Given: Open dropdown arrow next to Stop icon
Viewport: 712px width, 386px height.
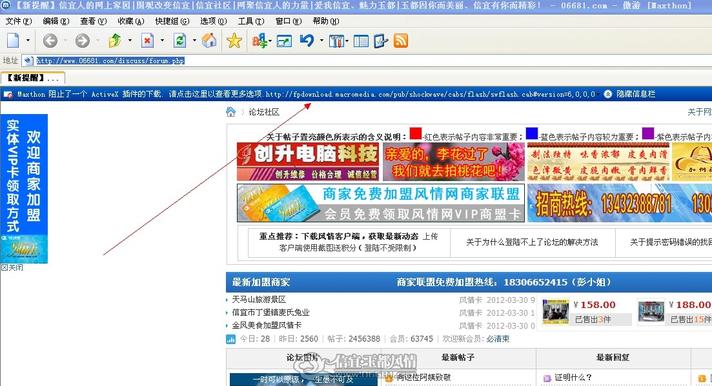Looking at the screenshot, I should tap(162, 41).
